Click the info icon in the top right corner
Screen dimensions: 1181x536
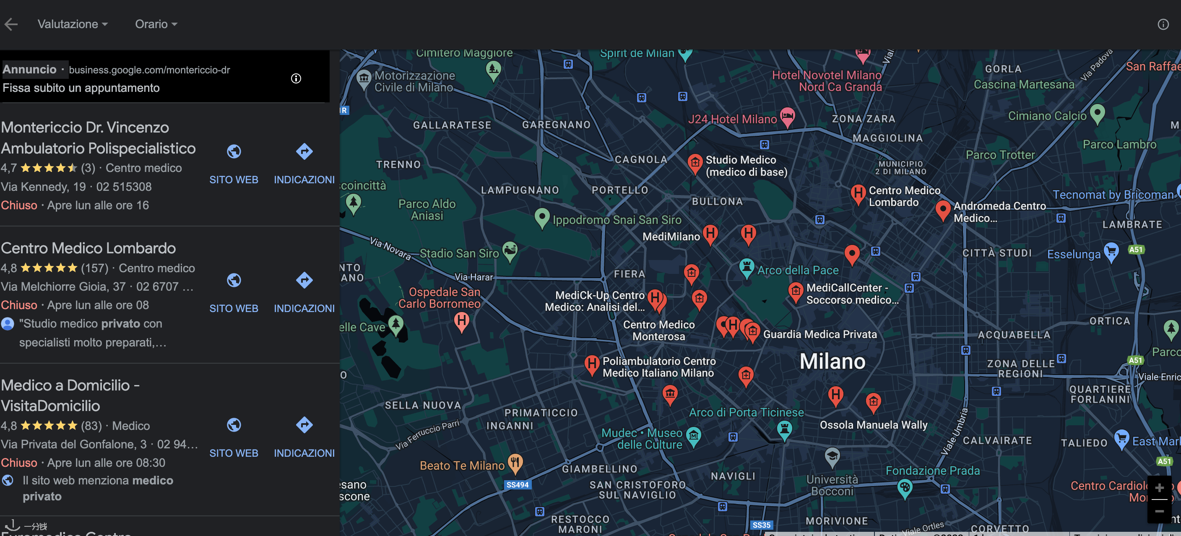(x=1163, y=24)
